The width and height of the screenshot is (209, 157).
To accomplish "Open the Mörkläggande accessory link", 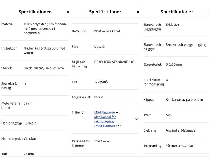I will pyautogui.click(x=104, y=113).
